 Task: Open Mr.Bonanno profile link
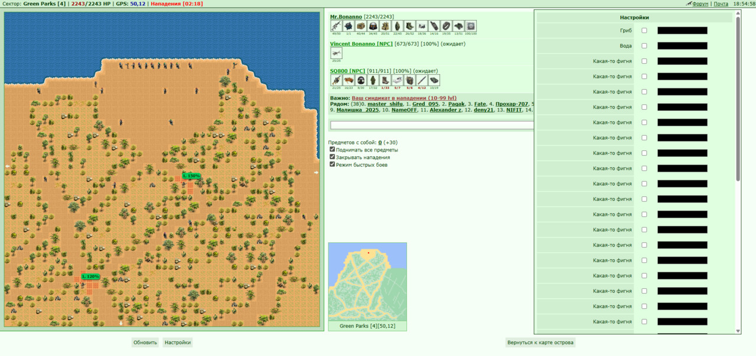tap(346, 17)
